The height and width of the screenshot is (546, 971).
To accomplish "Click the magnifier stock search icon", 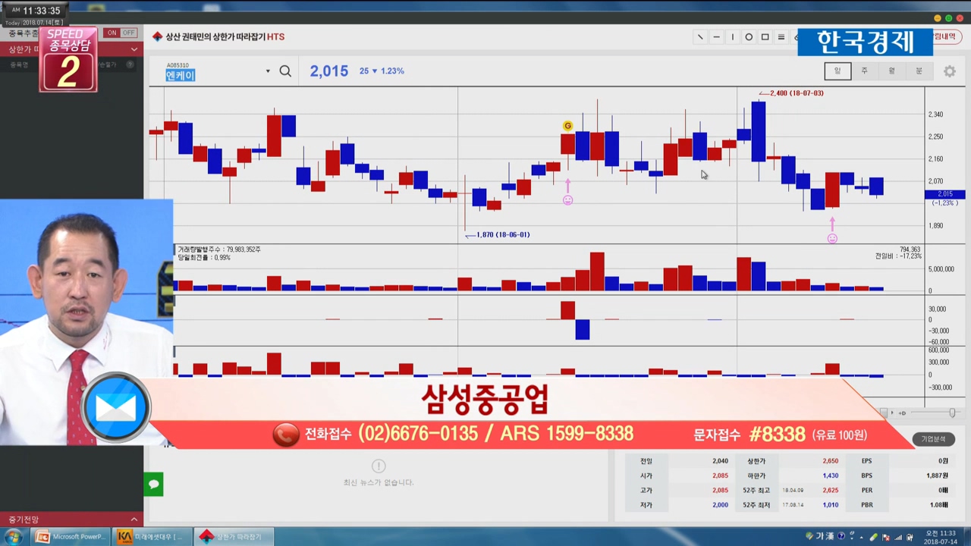I will [285, 71].
